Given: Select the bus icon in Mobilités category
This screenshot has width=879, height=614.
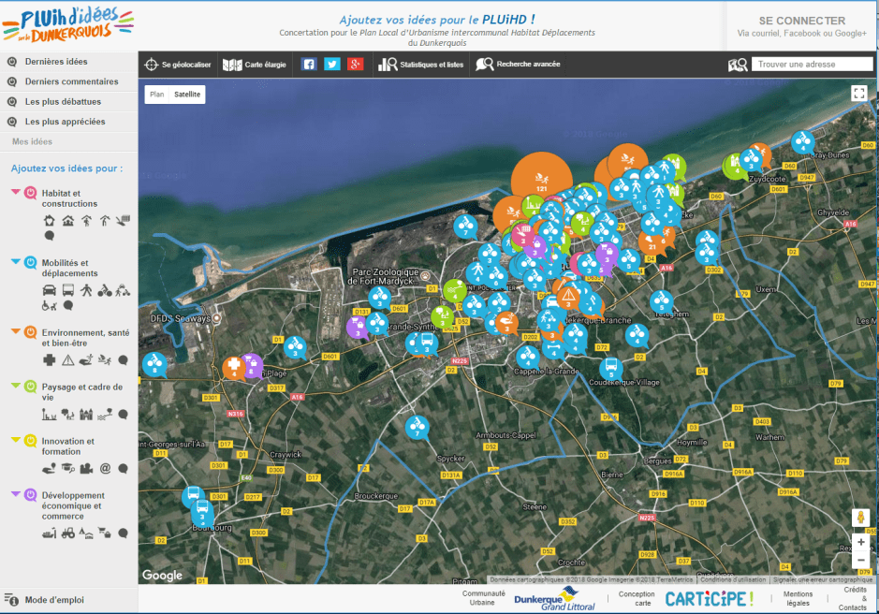Looking at the screenshot, I should pyautogui.click(x=67, y=290).
